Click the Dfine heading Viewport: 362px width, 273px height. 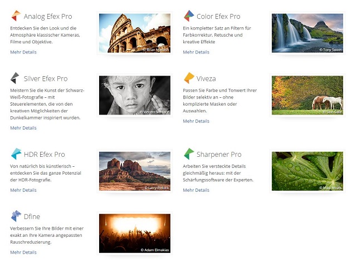(x=32, y=217)
